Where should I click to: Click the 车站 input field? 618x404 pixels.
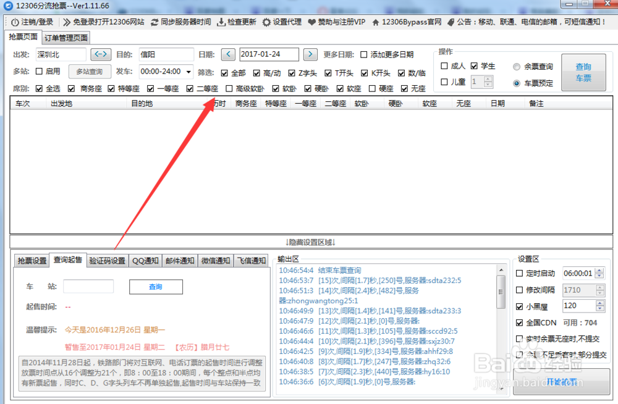click(88, 286)
